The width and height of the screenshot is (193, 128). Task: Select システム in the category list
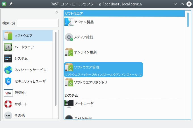point(28,58)
